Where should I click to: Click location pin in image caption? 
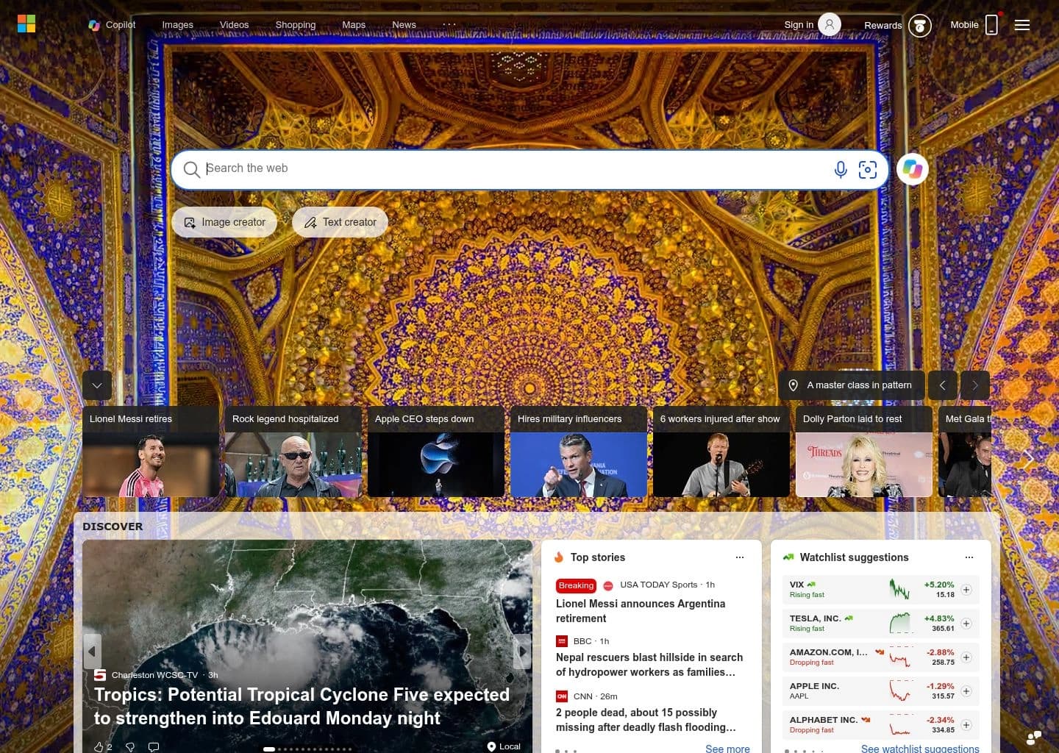(x=794, y=385)
